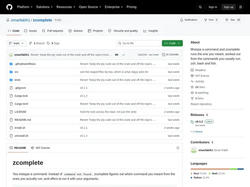
Task: Expand the Enterprise menu
Action: pyautogui.click(x=114, y=7)
